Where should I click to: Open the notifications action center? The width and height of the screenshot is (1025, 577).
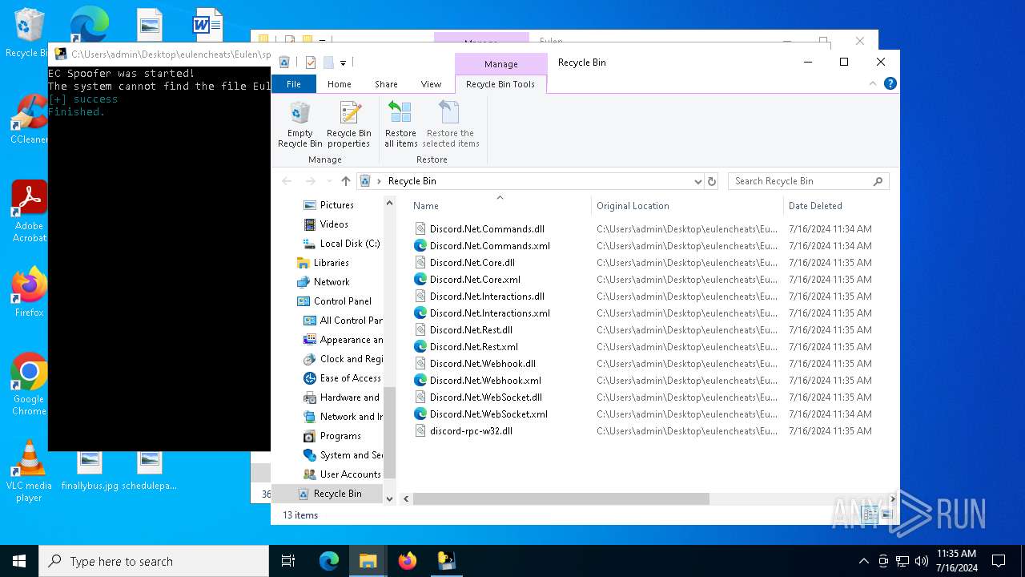point(999,561)
